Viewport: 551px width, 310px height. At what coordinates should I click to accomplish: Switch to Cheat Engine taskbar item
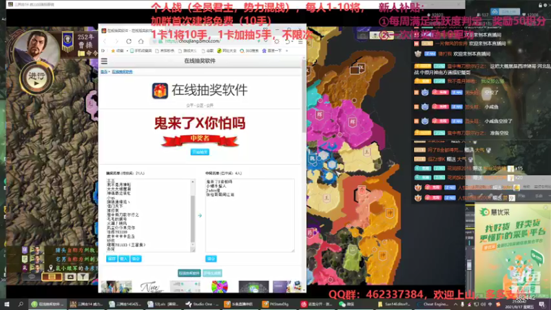pyautogui.click(x=433, y=304)
